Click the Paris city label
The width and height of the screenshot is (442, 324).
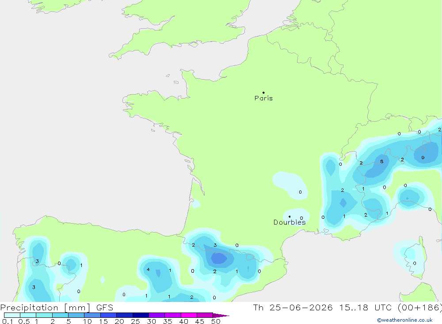pyautogui.click(x=263, y=98)
